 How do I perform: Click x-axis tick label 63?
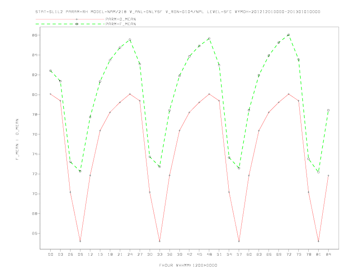point(259,254)
